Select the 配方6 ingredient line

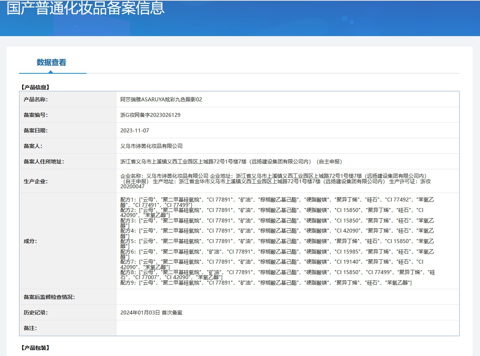coord(277,254)
